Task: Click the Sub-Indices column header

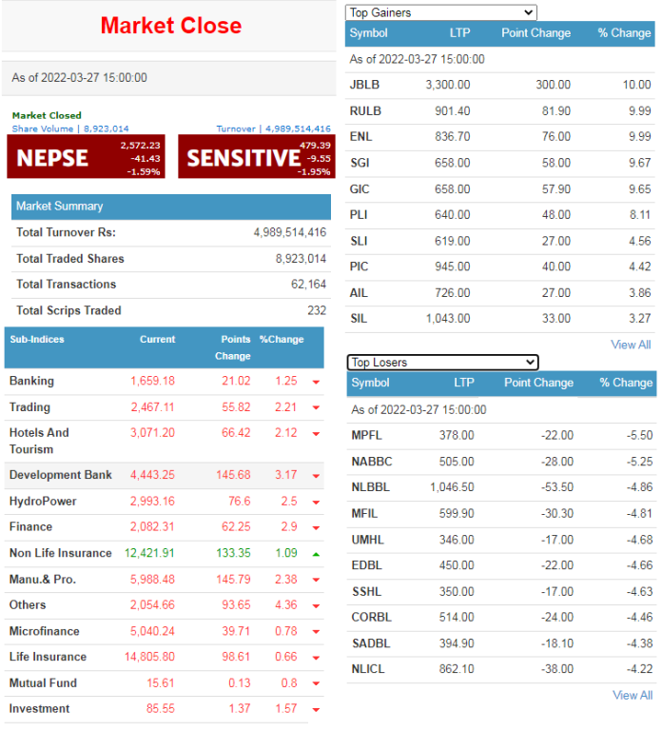Action: tap(37, 340)
